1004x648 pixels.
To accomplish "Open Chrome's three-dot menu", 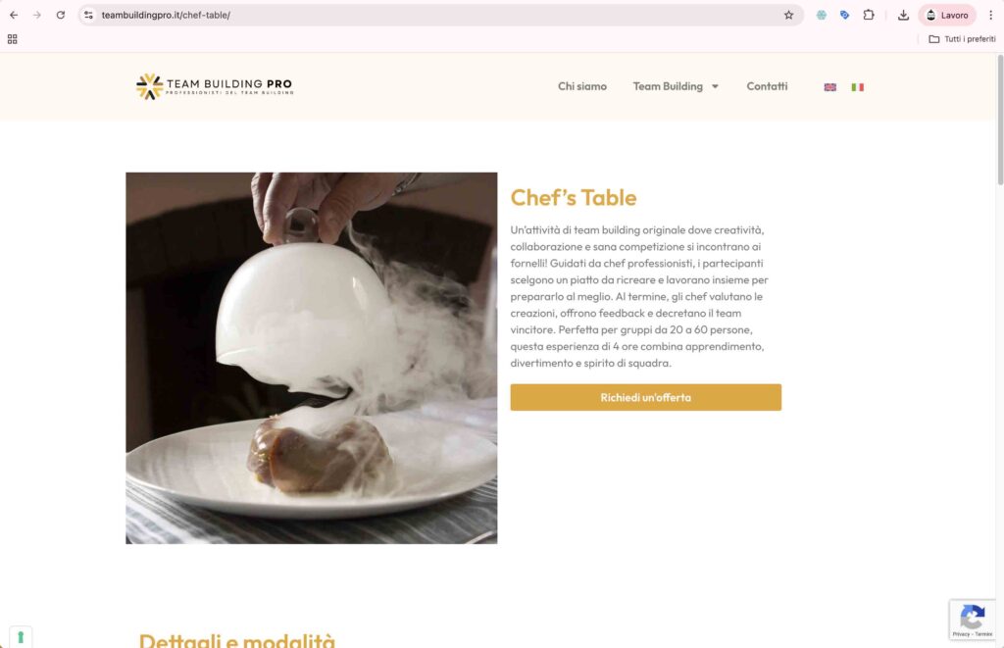I will (990, 15).
